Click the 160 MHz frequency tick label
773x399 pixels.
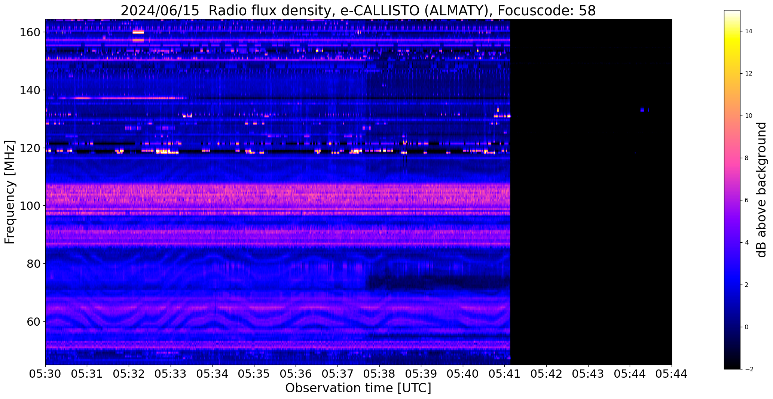click(30, 33)
